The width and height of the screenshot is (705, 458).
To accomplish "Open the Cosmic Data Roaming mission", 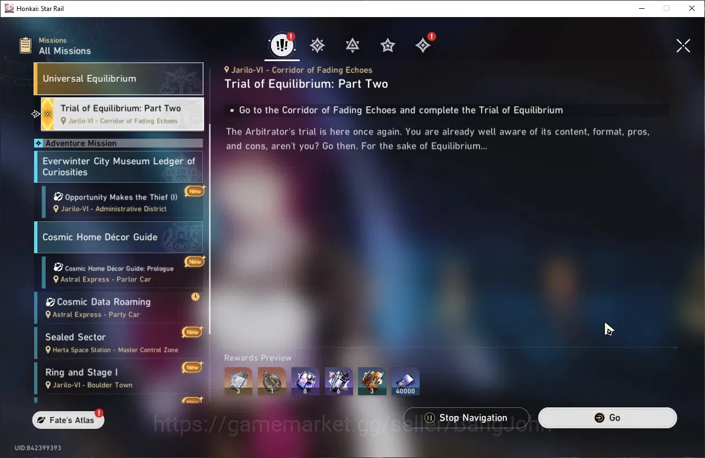I will tap(119, 307).
